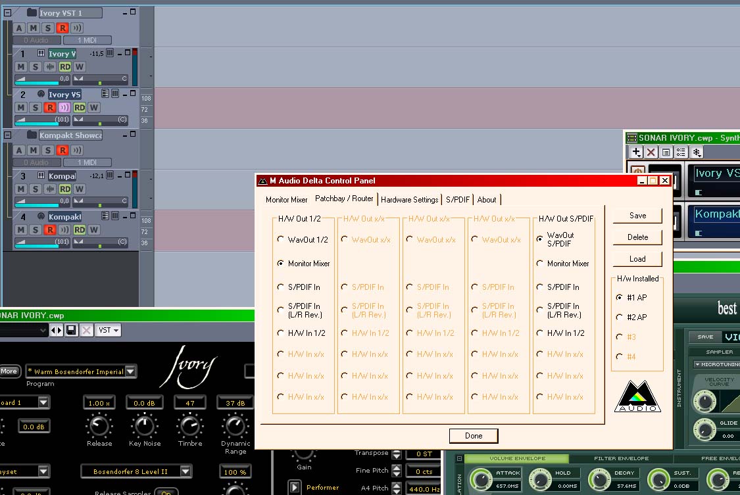Click Save in the Delta Control Panel
Screen dimensions: 740x495
(x=637, y=216)
